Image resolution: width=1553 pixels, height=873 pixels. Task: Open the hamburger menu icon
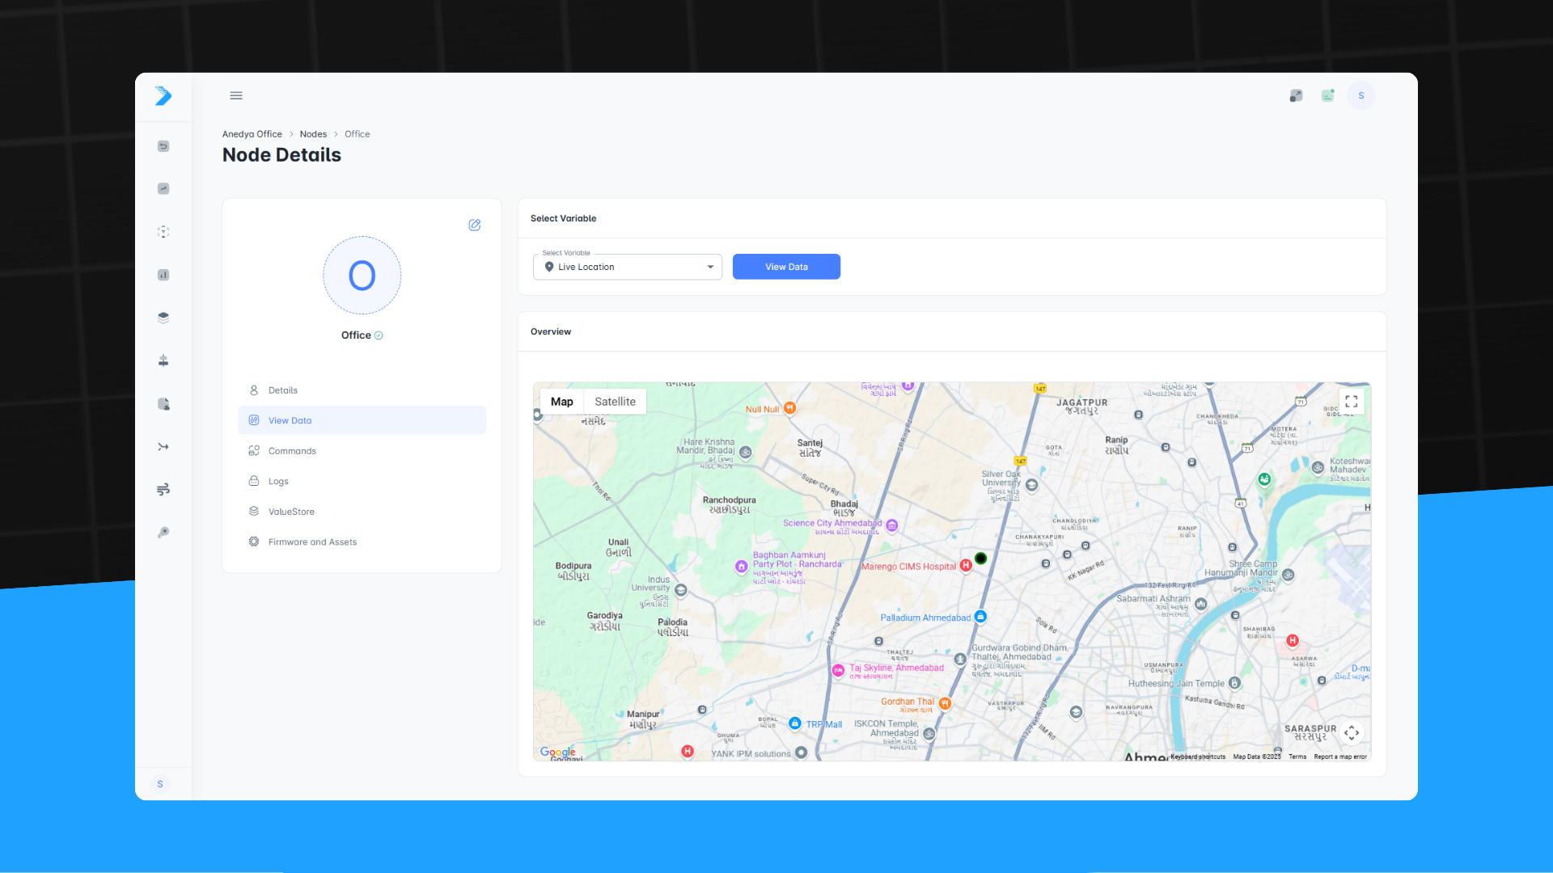[236, 95]
